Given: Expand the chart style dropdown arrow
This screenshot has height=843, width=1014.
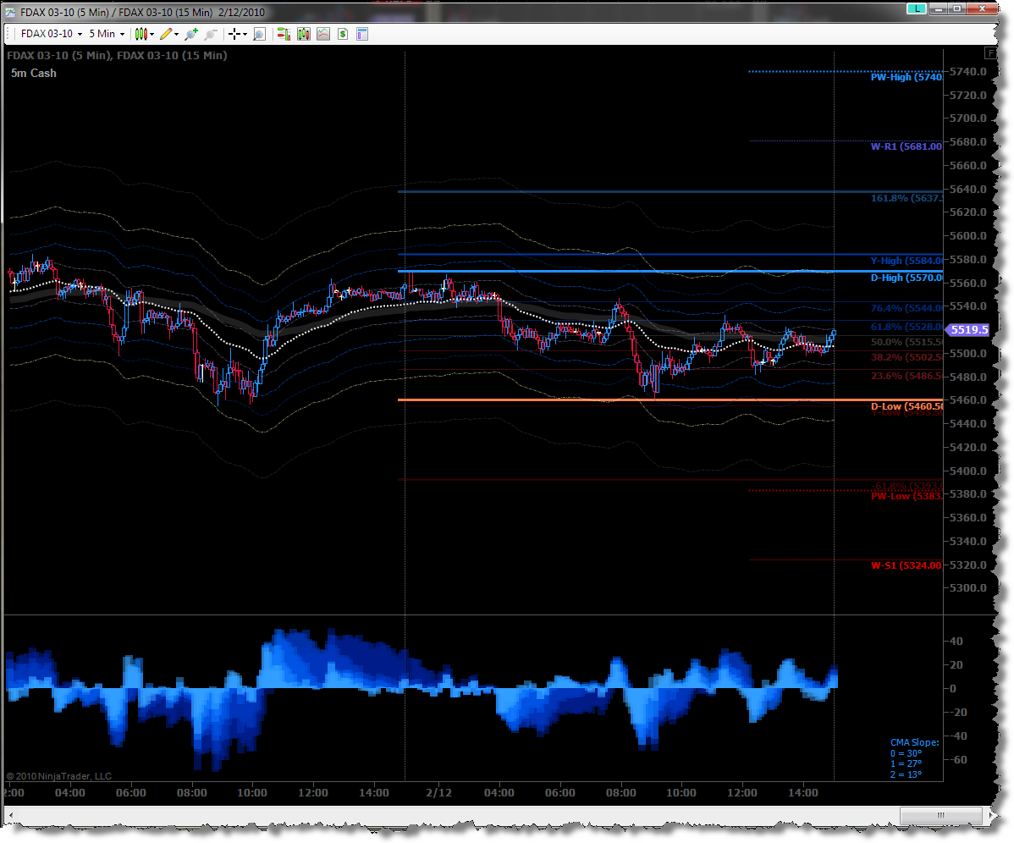Looking at the screenshot, I should (152, 34).
